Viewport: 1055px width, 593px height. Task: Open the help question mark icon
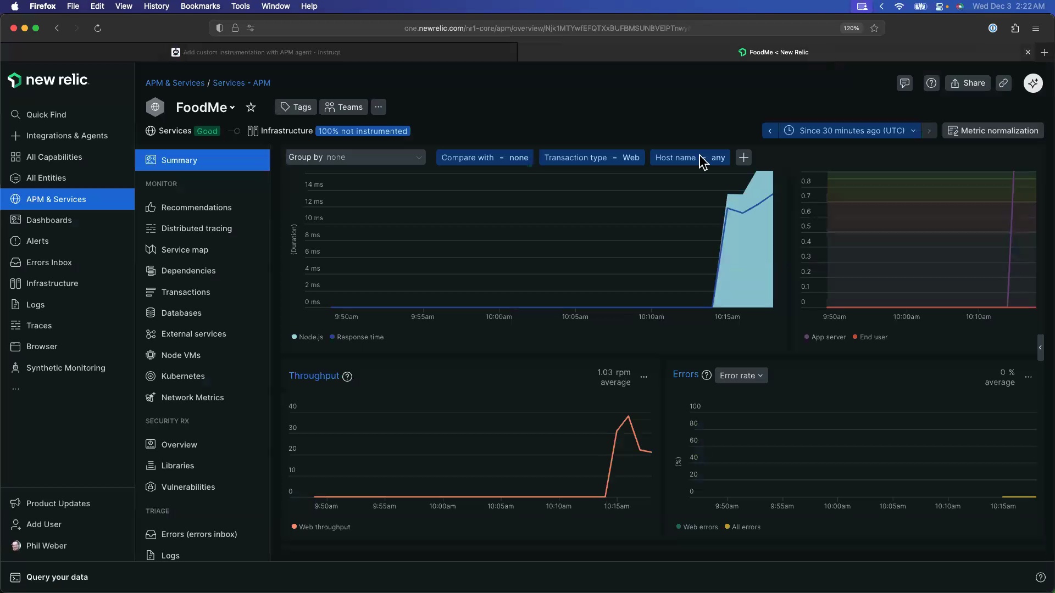coord(931,83)
